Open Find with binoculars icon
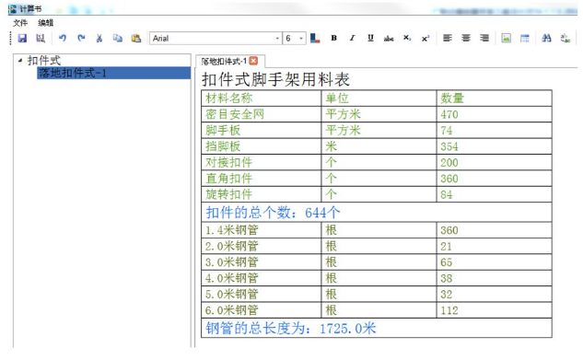The height and width of the screenshot is (360, 583). coord(546,38)
